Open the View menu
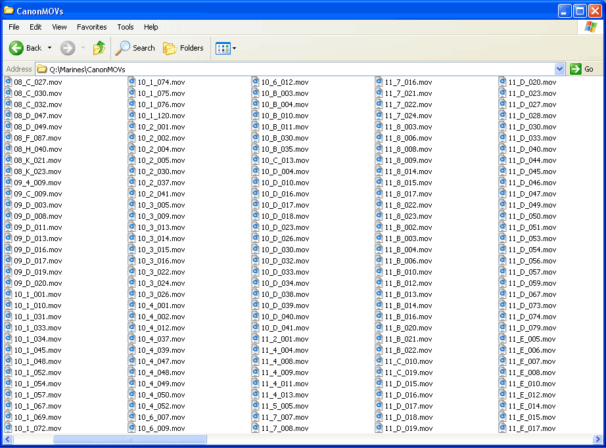 tap(59, 27)
